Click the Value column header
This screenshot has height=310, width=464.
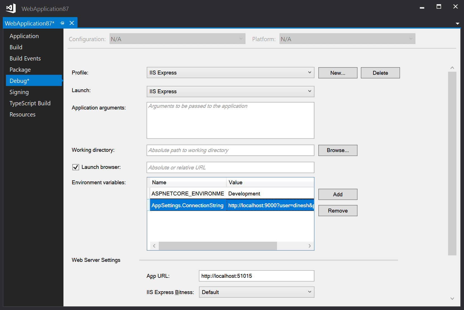point(270,182)
